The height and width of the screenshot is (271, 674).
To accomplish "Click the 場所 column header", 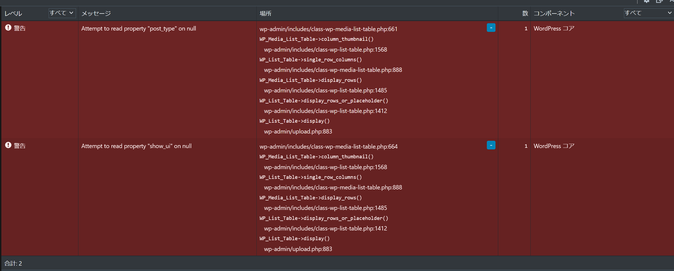I will point(265,13).
